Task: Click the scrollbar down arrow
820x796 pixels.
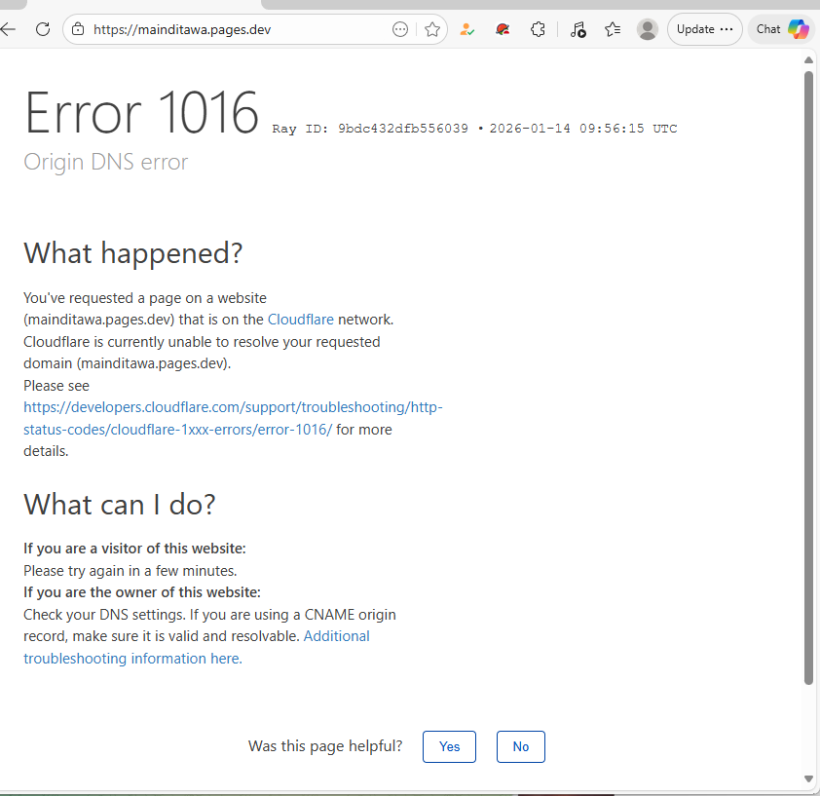Action: coord(808,778)
